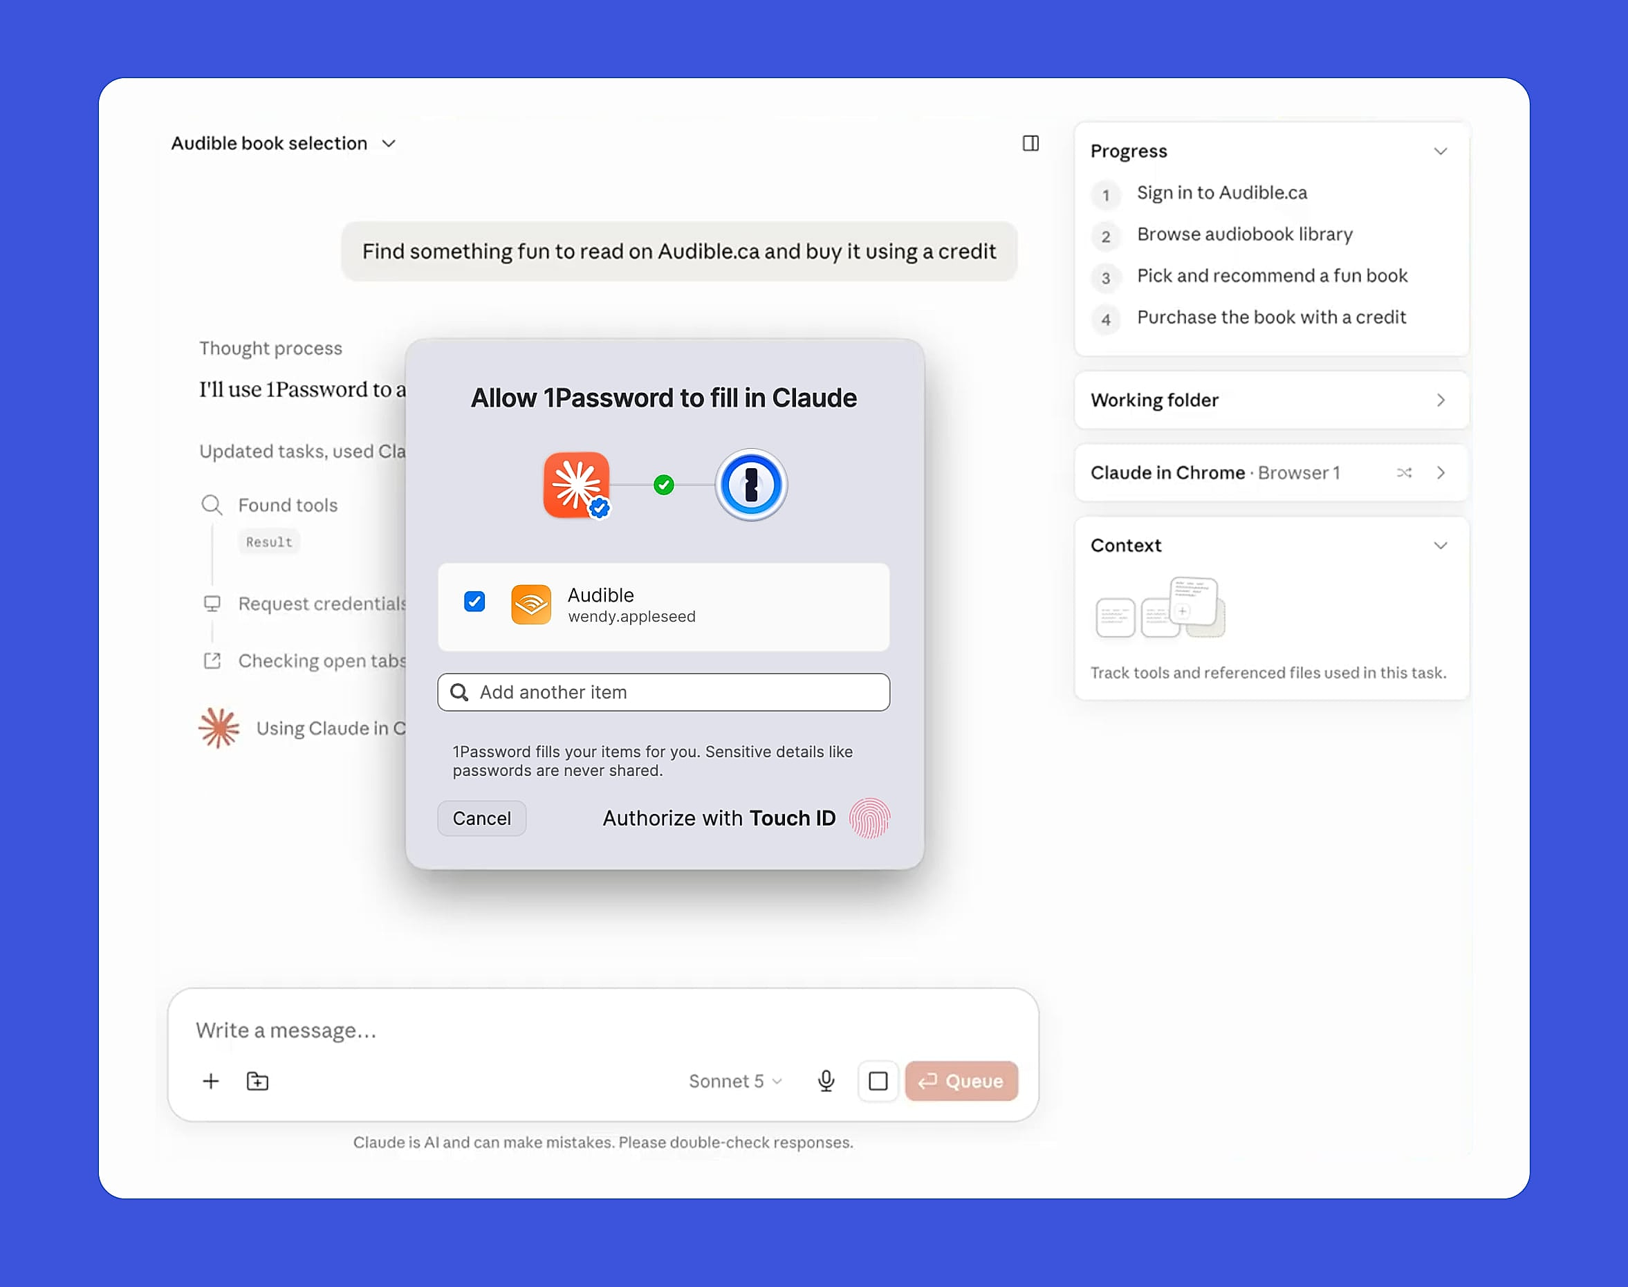Click the Checking open tabs step

point(322,661)
